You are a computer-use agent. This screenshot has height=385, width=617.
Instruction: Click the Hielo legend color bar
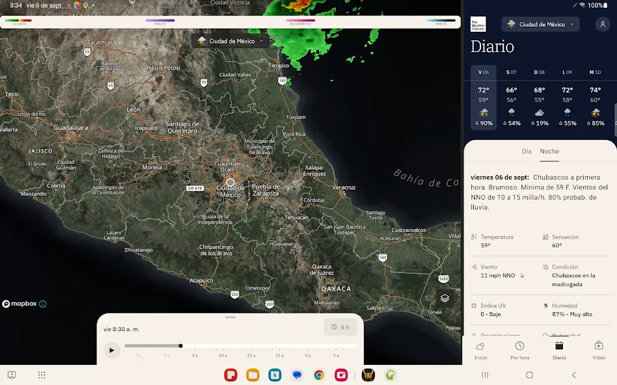[x=159, y=20]
